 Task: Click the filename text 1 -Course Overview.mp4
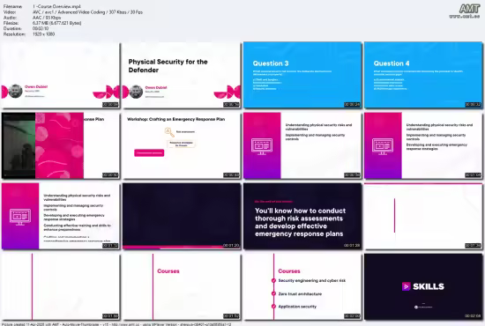[57, 6]
